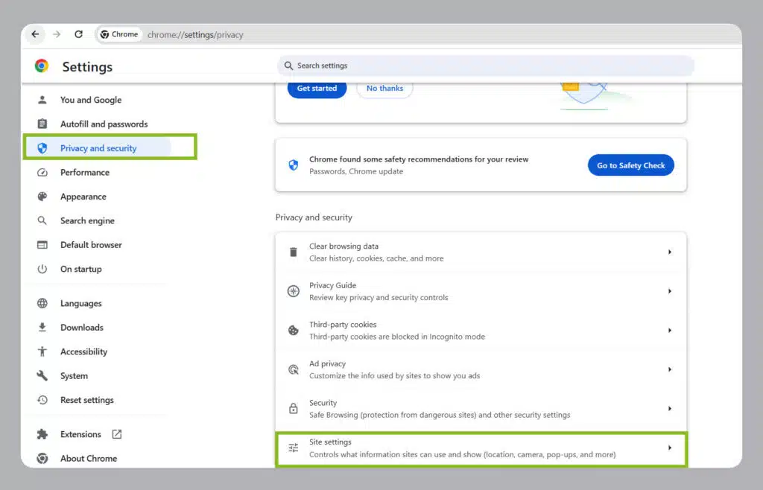The width and height of the screenshot is (763, 490).
Task: Click the external link icon beside Extensions
Action: (x=117, y=434)
